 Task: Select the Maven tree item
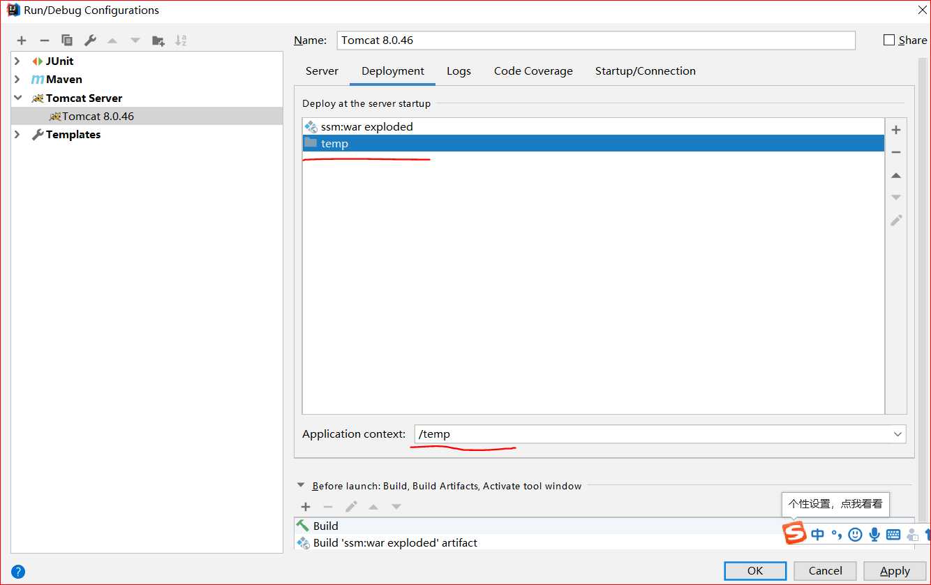pyautogui.click(x=64, y=80)
